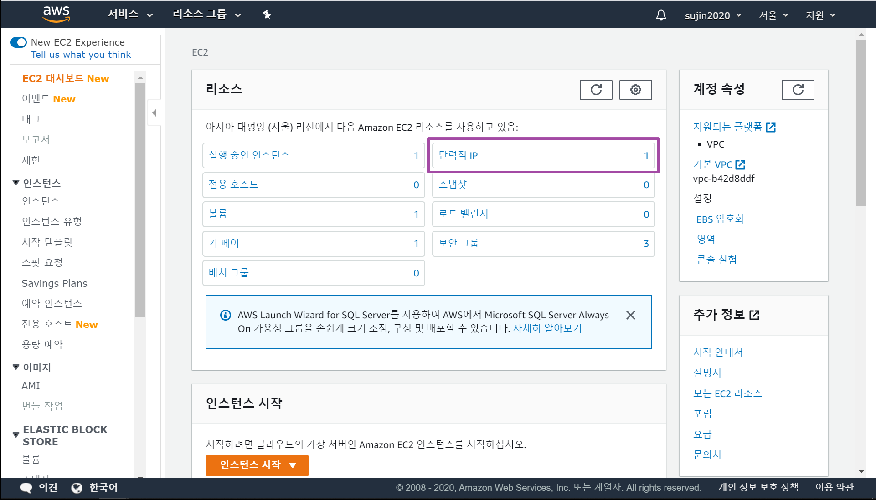Screen dimensions: 876x500
Task: Open Savings Plans in the sidebar
Action: [x=54, y=283]
